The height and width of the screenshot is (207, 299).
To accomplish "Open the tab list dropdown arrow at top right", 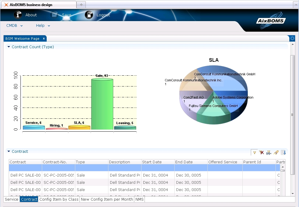I will coord(296,5).
